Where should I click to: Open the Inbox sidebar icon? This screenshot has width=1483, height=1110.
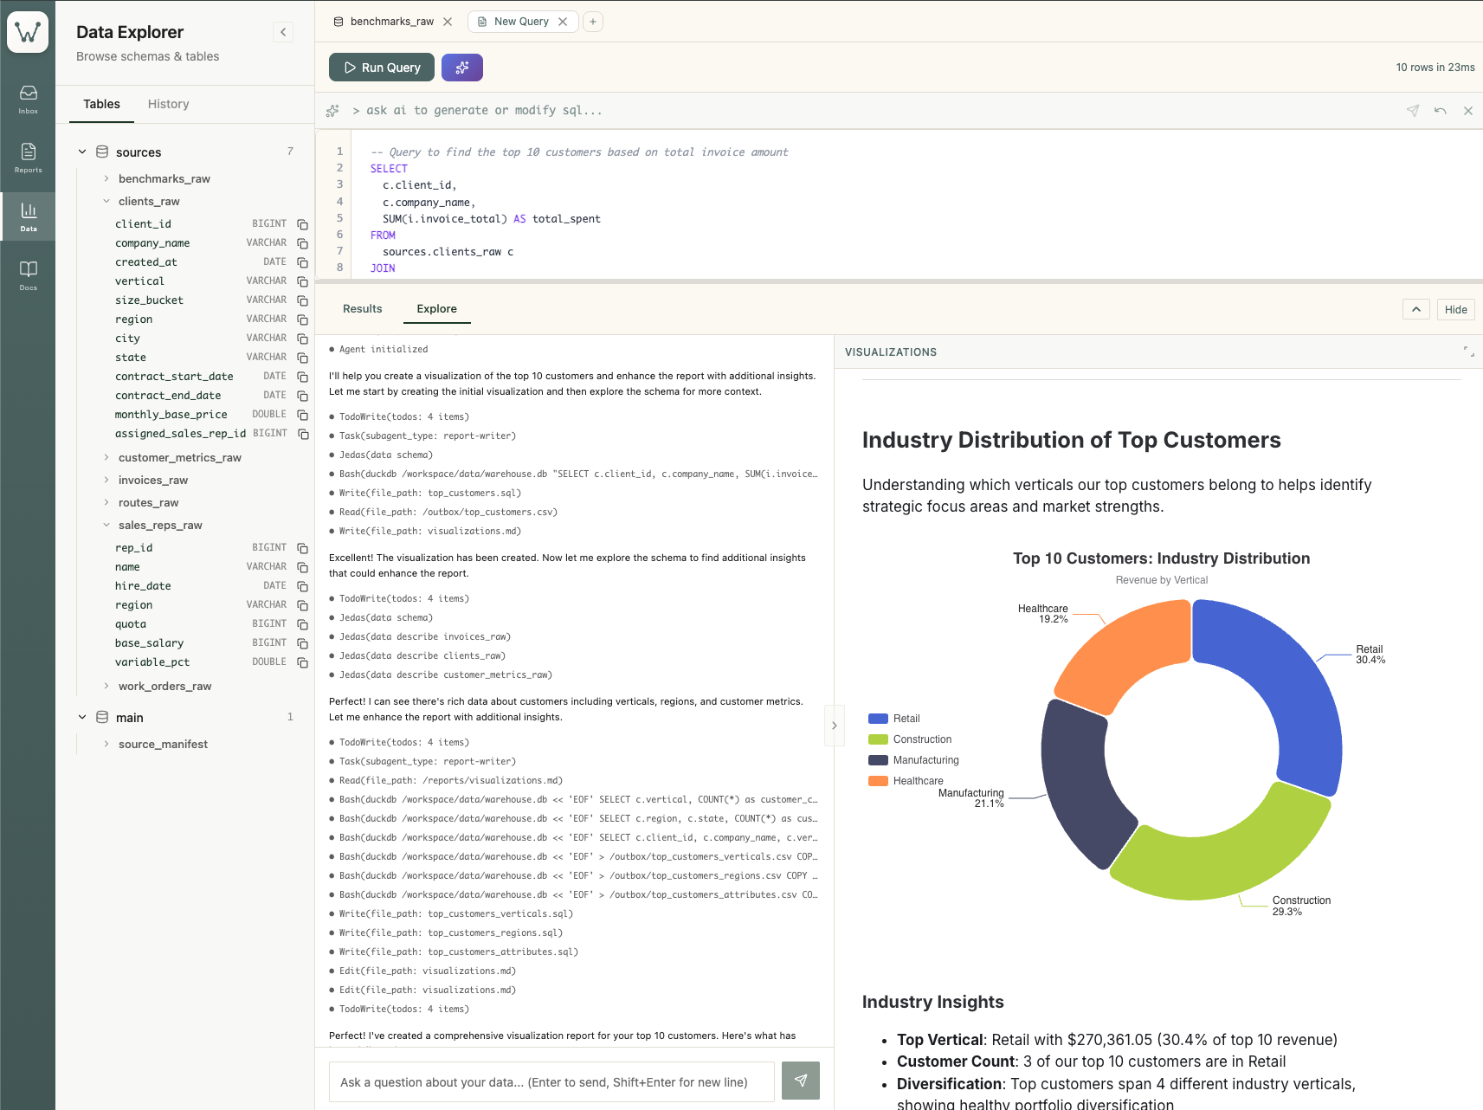pyautogui.click(x=29, y=99)
